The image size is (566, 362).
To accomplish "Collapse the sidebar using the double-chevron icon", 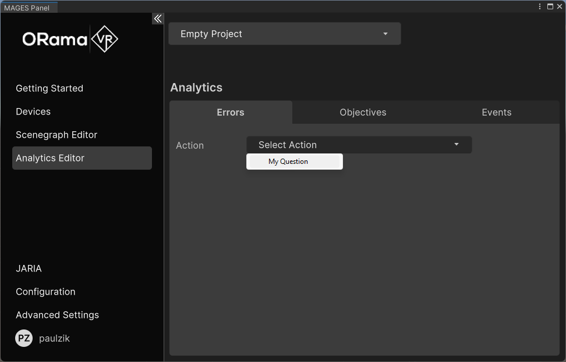I will click(x=157, y=18).
